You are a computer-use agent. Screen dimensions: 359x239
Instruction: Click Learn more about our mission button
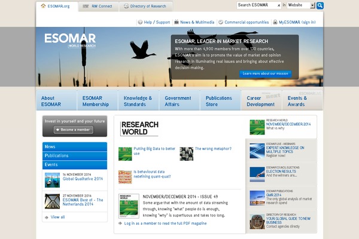[x=264, y=74]
